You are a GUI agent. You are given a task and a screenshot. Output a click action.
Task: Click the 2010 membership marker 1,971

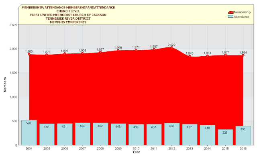[x=136, y=50]
